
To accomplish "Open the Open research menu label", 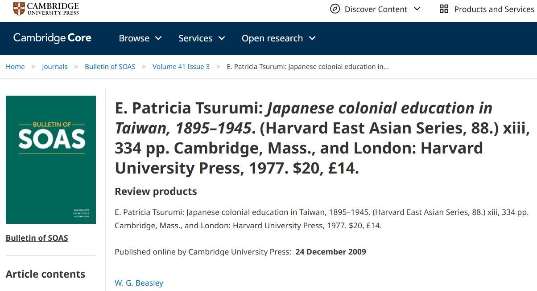I will (x=272, y=39).
